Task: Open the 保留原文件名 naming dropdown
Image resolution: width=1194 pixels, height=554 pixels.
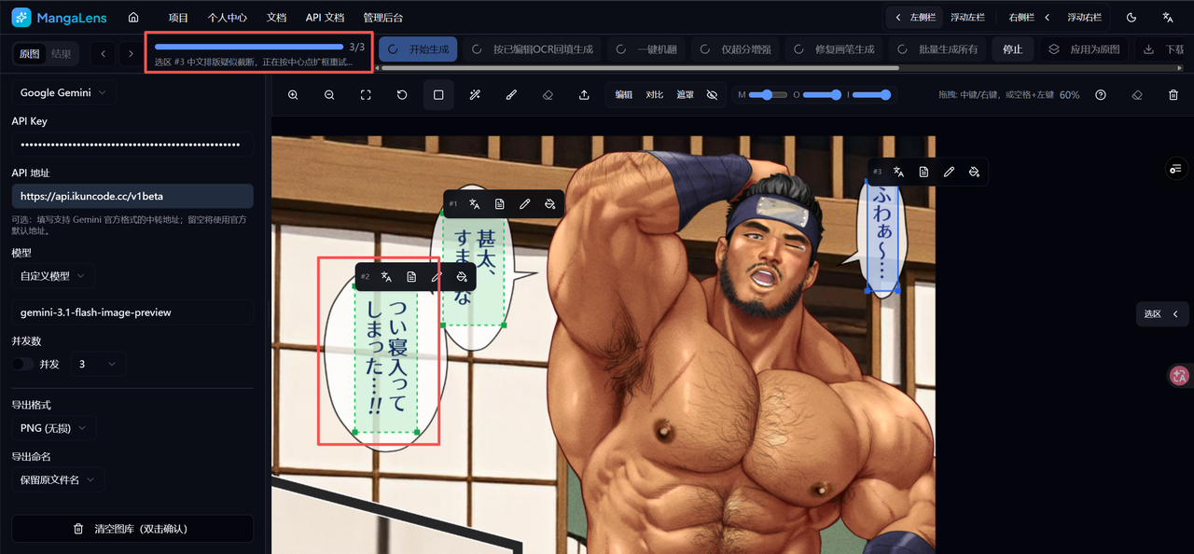Action: pyautogui.click(x=58, y=479)
